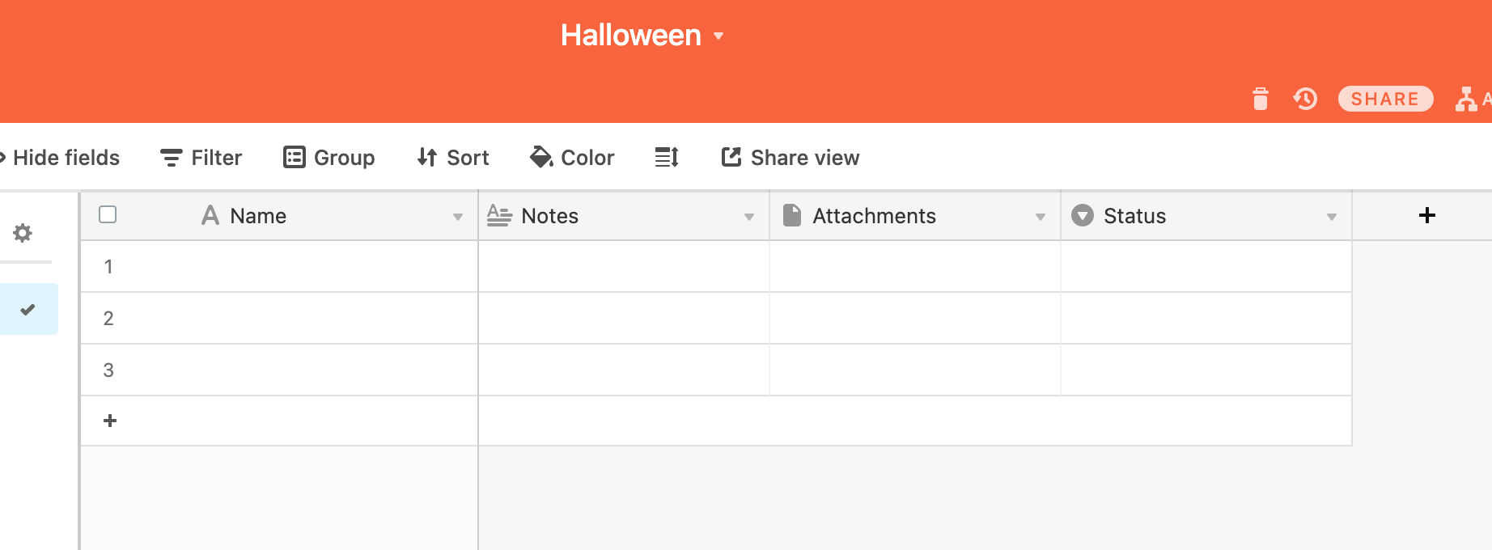Expand Status field dropdown arrow

click(1332, 217)
